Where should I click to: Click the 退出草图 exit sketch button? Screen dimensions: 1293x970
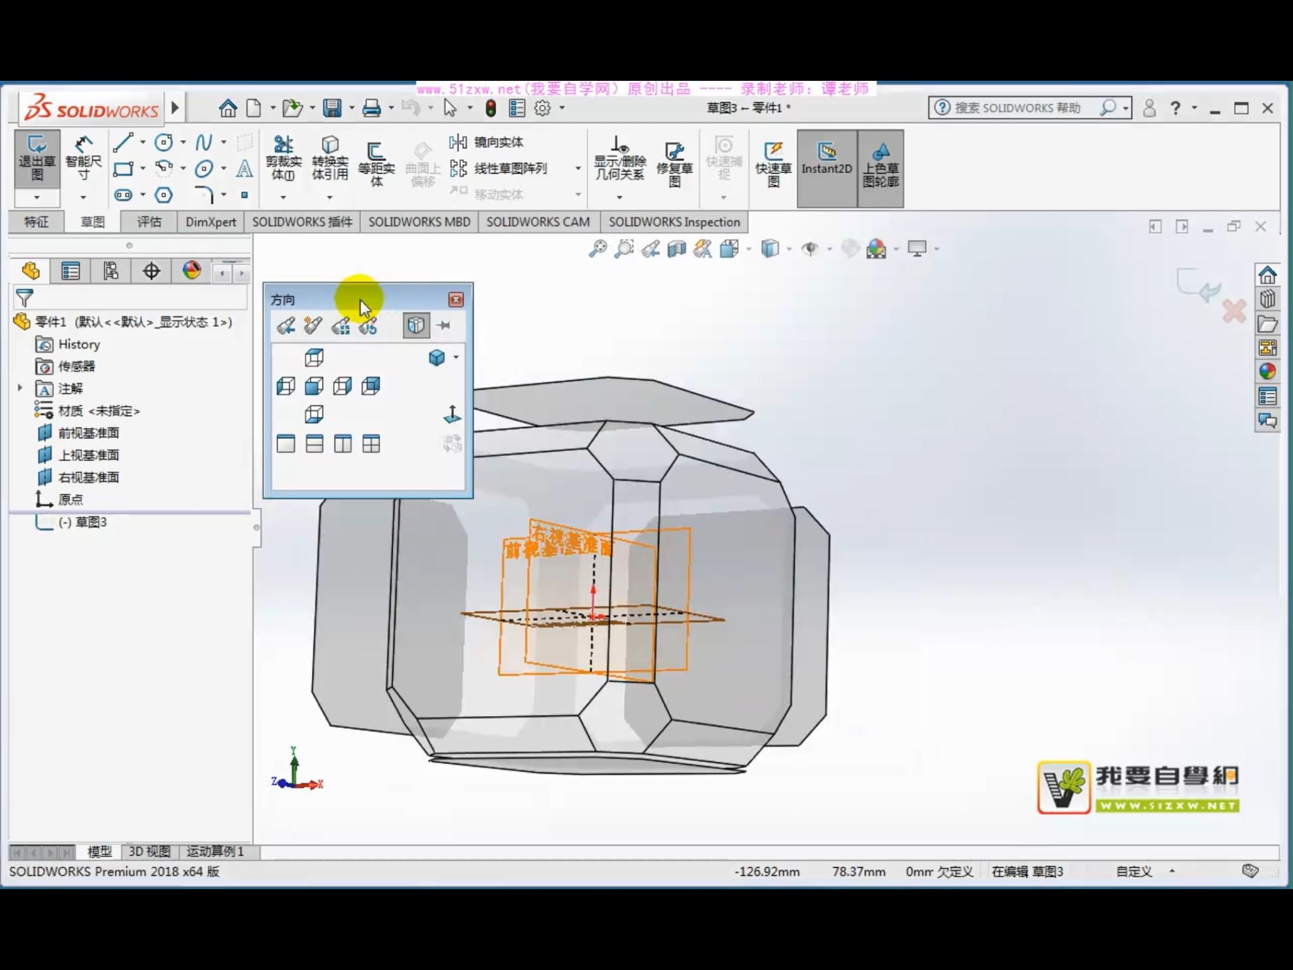point(35,158)
